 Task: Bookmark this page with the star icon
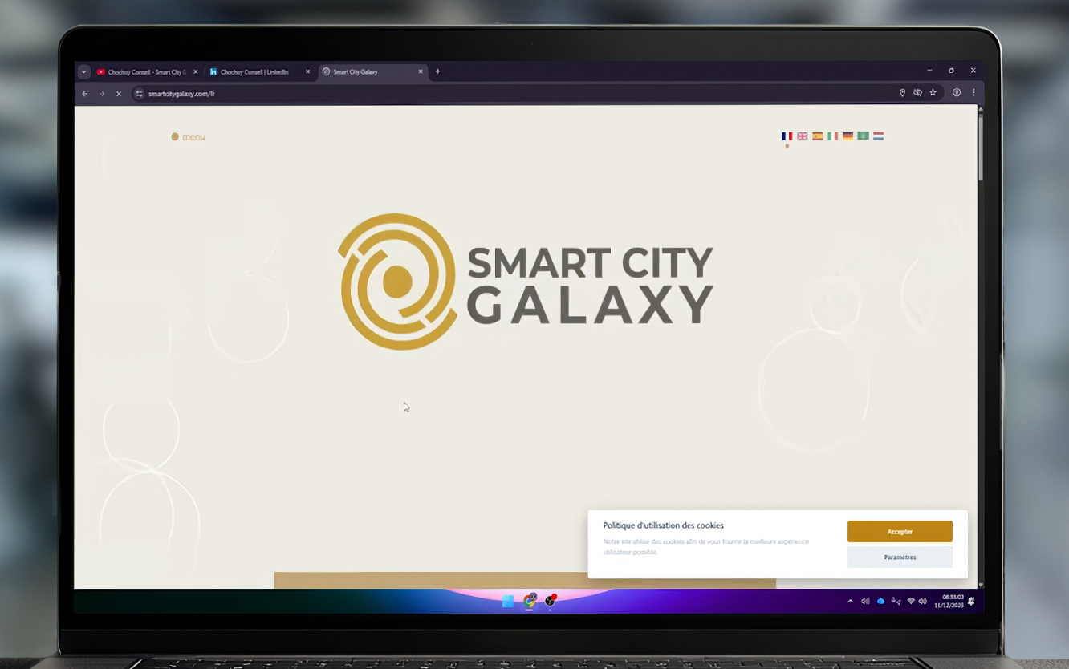[933, 93]
